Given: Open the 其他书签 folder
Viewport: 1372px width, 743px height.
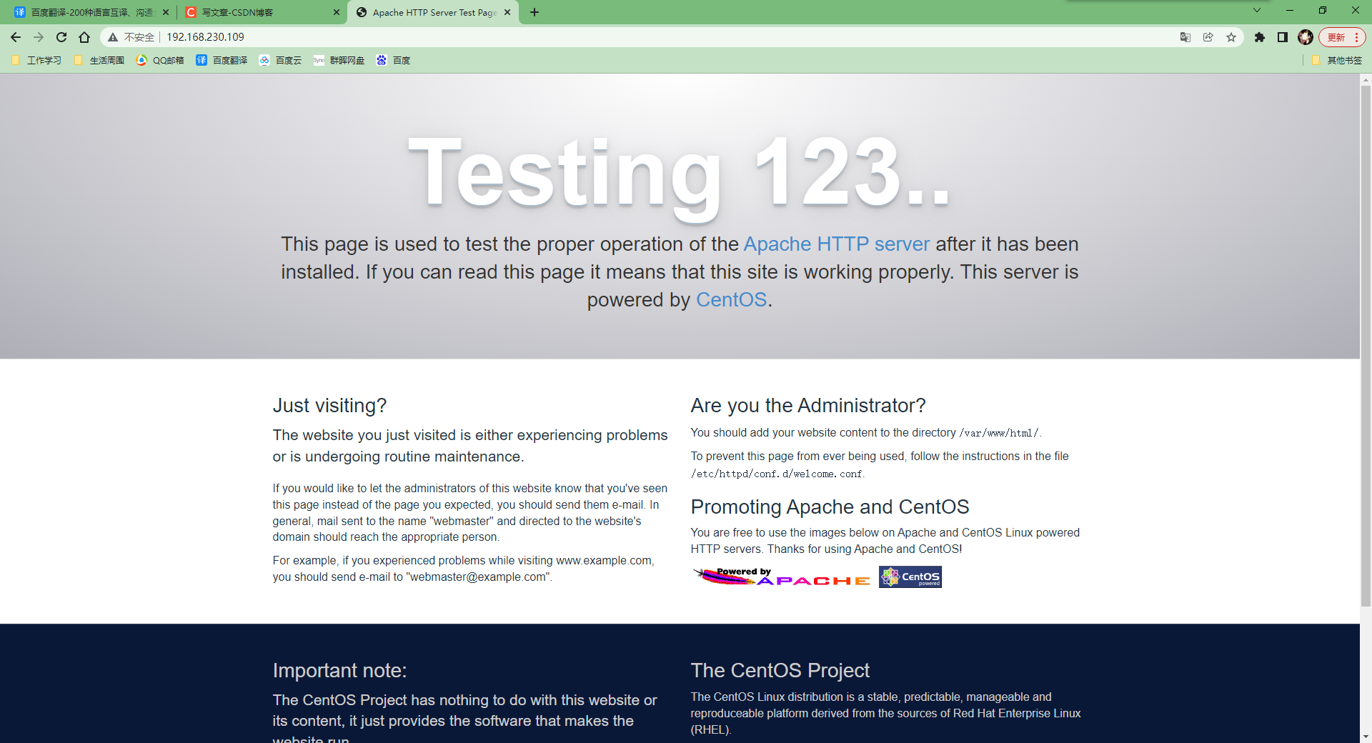Looking at the screenshot, I should tap(1337, 61).
